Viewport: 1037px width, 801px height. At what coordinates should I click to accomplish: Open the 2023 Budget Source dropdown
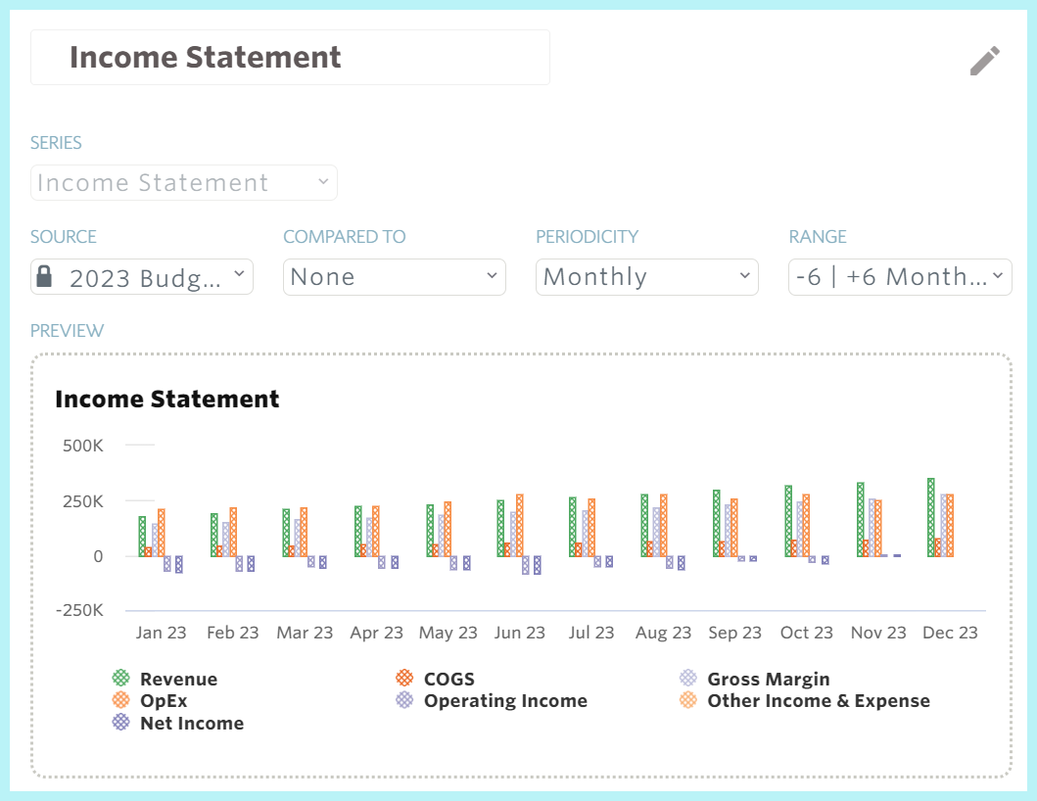click(x=141, y=277)
